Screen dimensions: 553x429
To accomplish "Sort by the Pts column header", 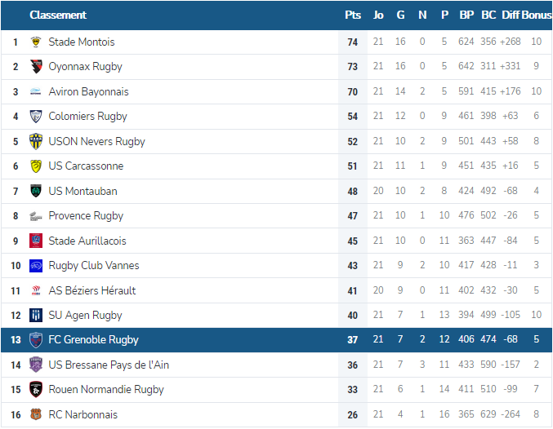I will click(x=353, y=15).
